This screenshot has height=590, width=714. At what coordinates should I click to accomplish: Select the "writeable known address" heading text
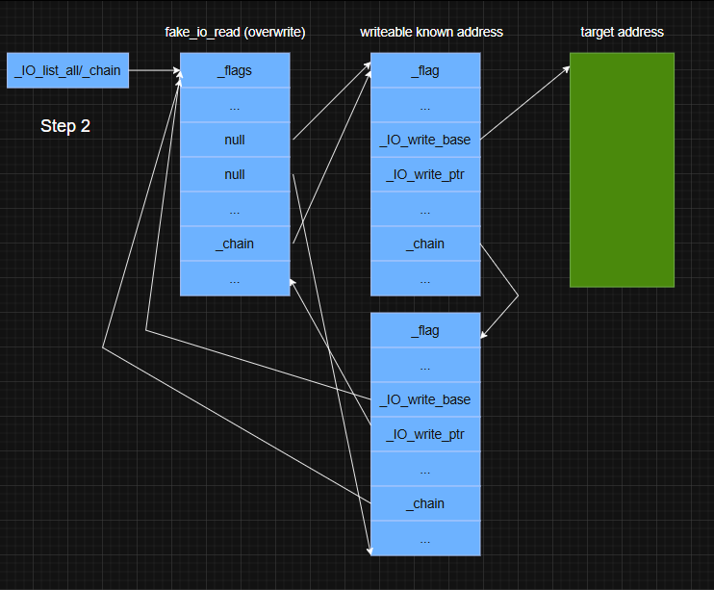click(x=431, y=32)
